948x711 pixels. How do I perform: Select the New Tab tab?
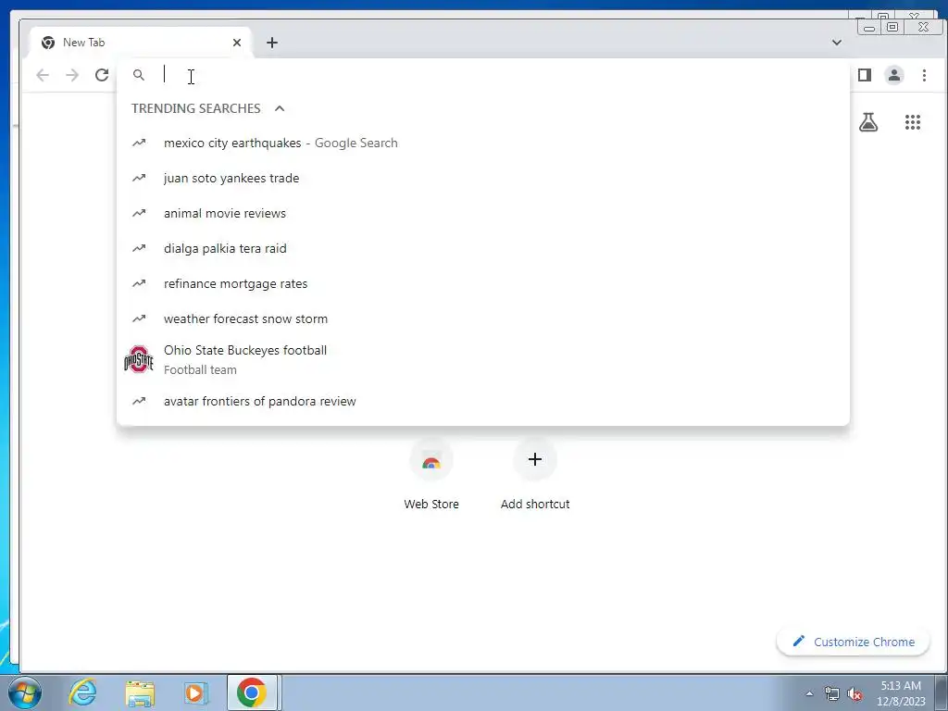[x=141, y=43]
